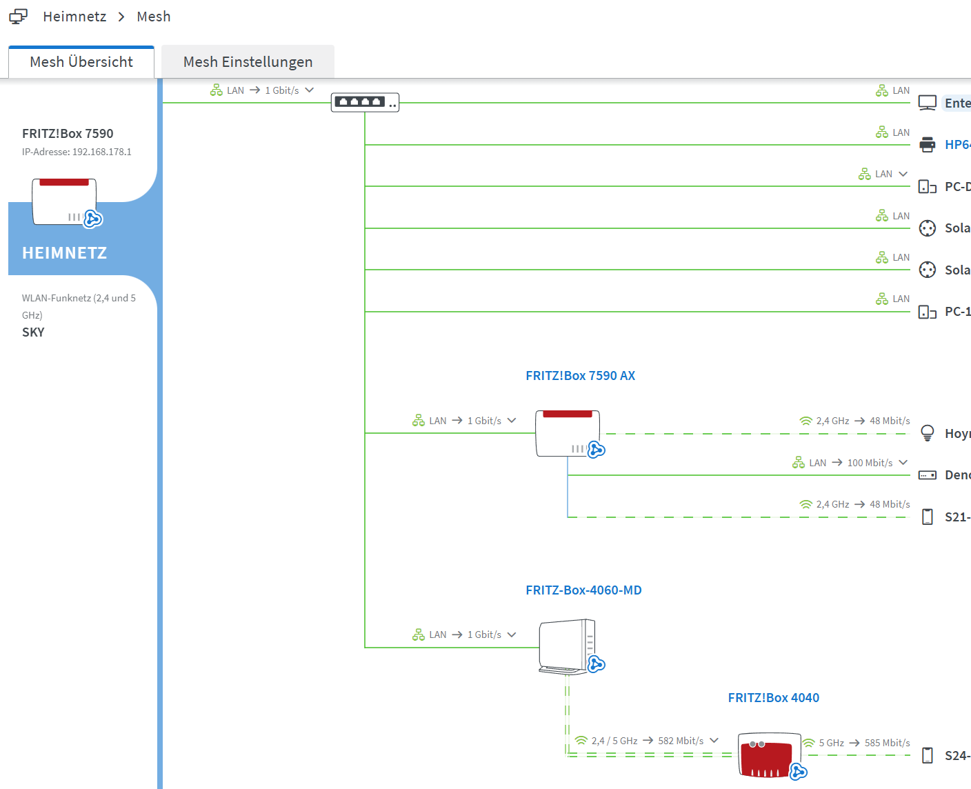
Task: Open the HP6 printer link
Action: pos(957,145)
